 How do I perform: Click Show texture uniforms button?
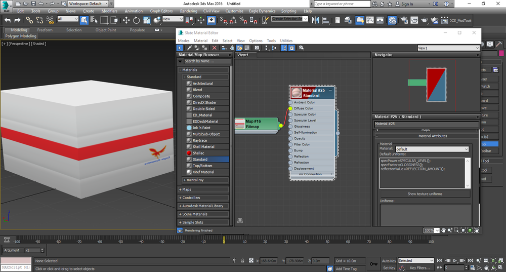[x=425, y=194]
